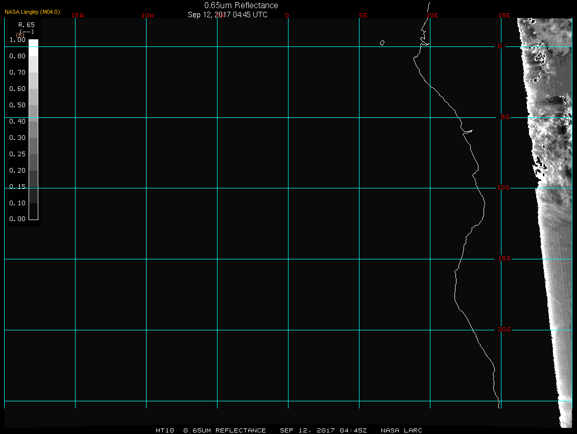
Task: Click the NASA LARC footer text
Action: click(401, 430)
